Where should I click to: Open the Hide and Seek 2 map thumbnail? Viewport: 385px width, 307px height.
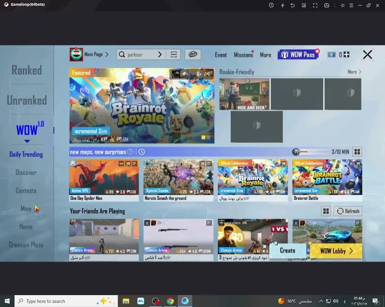pos(244,94)
